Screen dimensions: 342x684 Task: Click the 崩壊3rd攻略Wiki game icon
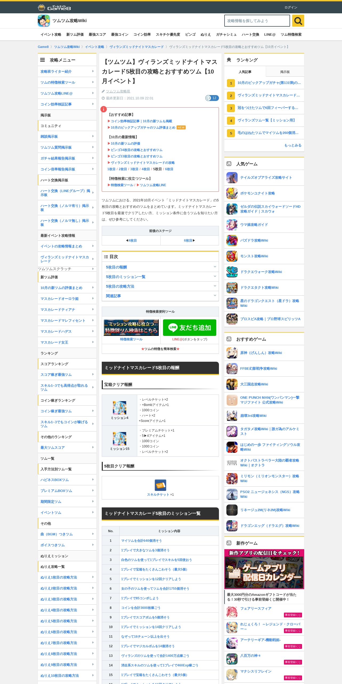(x=232, y=416)
